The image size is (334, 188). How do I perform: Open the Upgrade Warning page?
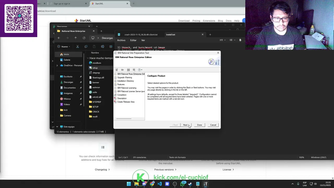(124, 78)
